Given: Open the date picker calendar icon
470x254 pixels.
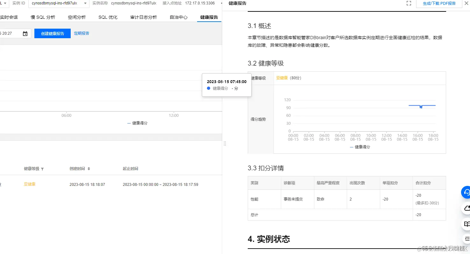Looking at the screenshot, I should click(x=25, y=33).
